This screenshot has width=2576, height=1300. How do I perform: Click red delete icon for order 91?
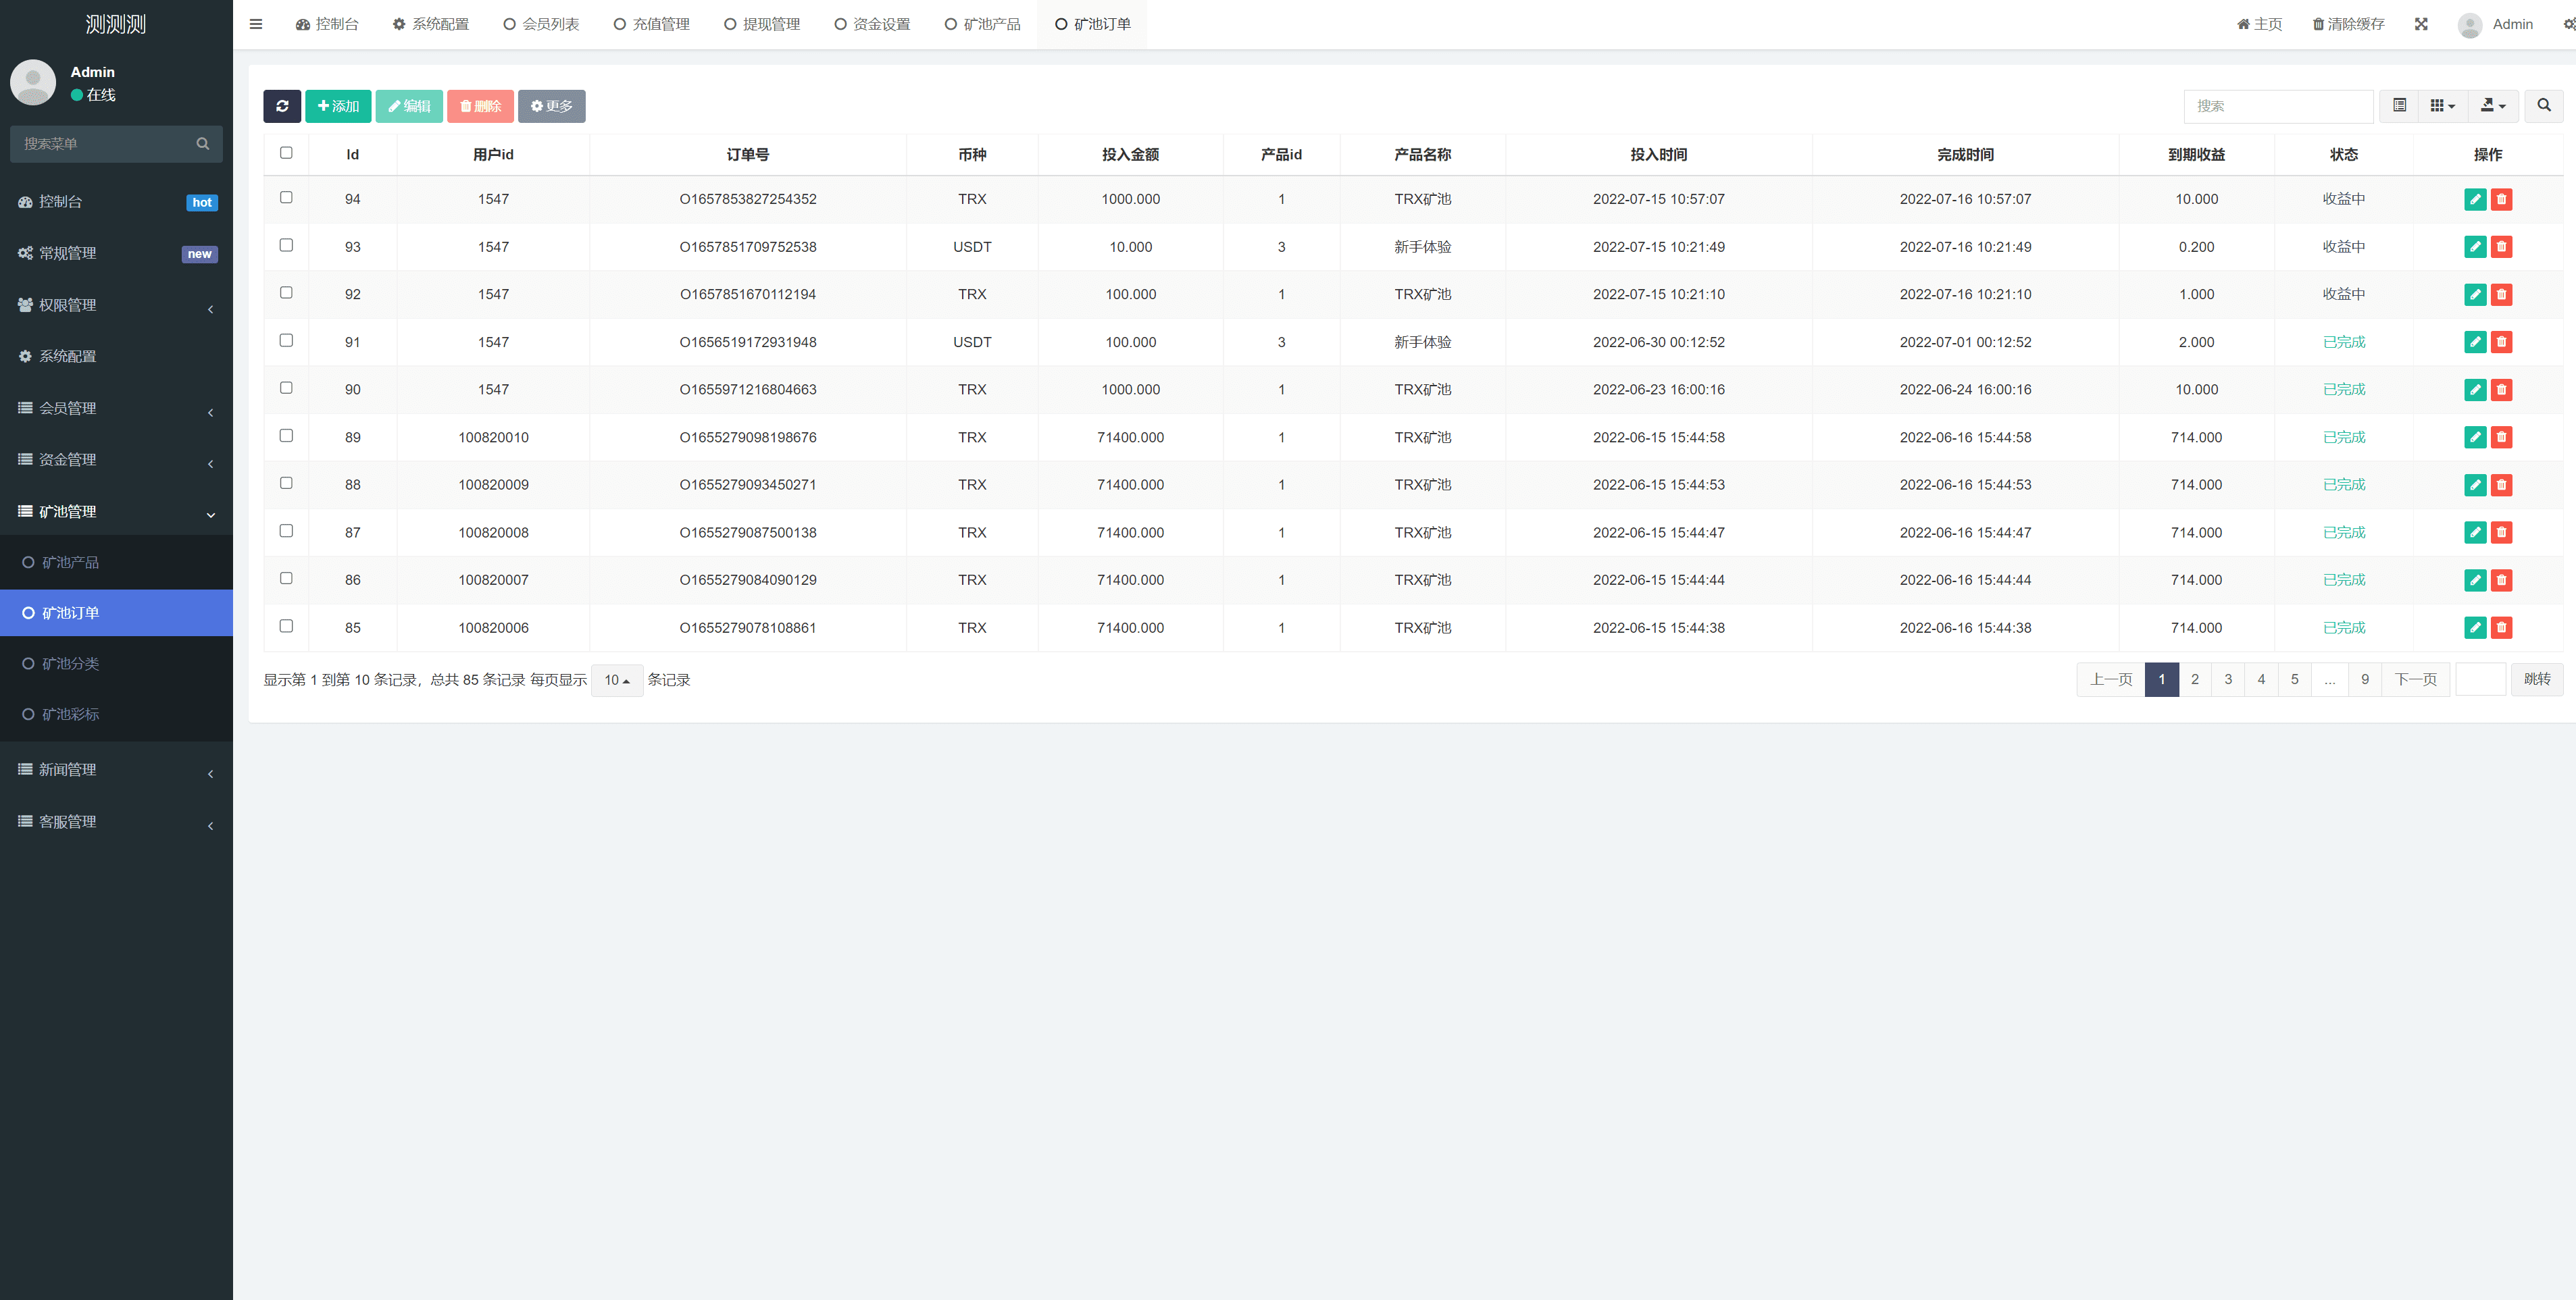2501,342
